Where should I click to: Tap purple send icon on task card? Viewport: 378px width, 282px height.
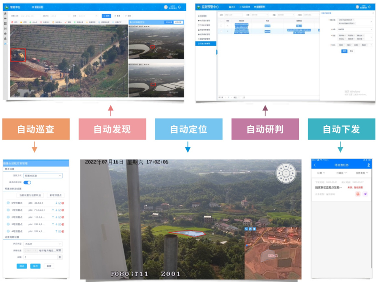tap(365, 194)
